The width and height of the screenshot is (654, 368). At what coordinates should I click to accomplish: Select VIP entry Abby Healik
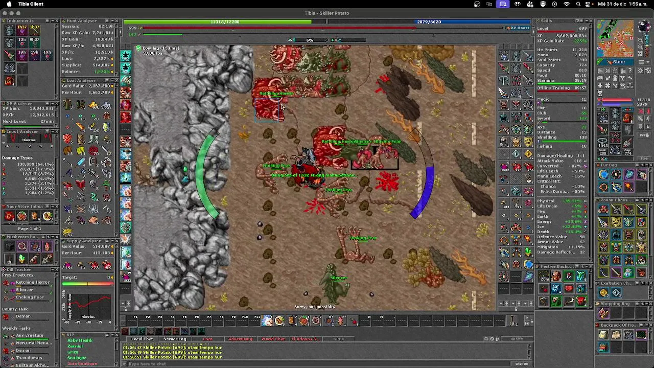click(x=80, y=340)
